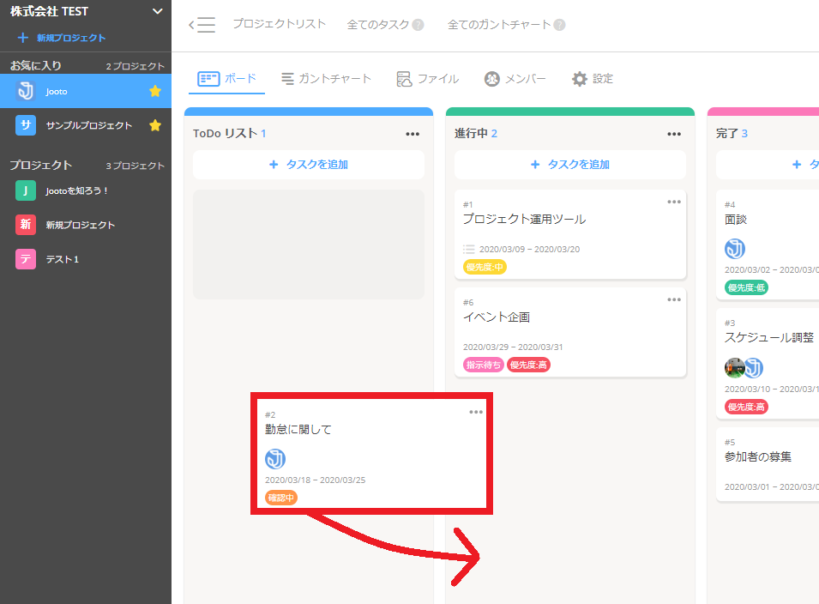Toggle favorite star for Jooto project

point(155,91)
